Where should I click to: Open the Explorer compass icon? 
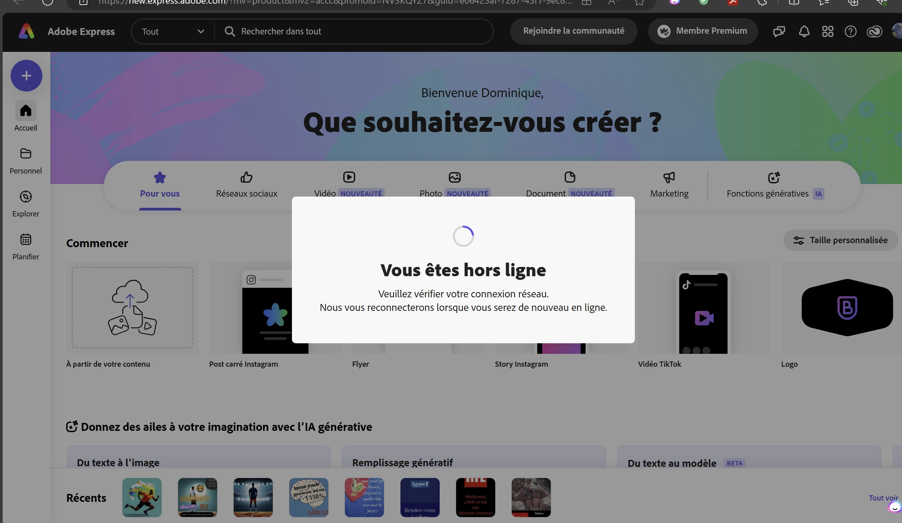point(26,197)
